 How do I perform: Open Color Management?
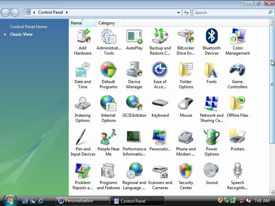[x=238, y=42]
